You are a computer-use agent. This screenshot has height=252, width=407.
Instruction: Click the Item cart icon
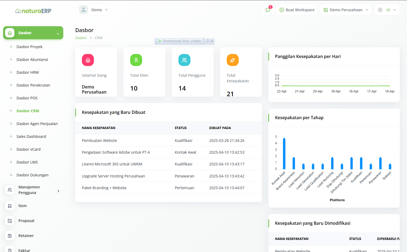click(x=10, y=206)
